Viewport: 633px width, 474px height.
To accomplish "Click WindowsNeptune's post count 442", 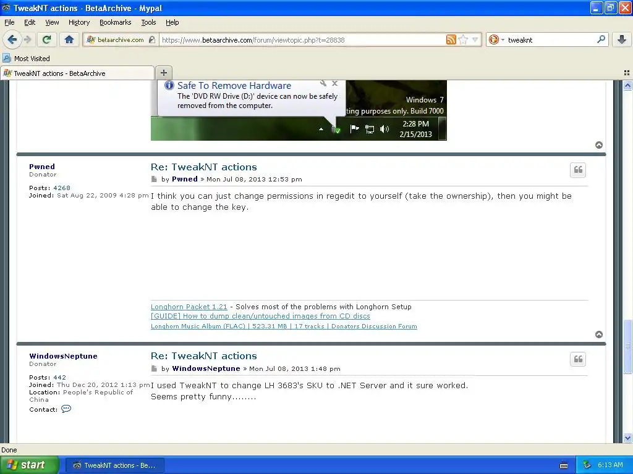I will [59, 377].
